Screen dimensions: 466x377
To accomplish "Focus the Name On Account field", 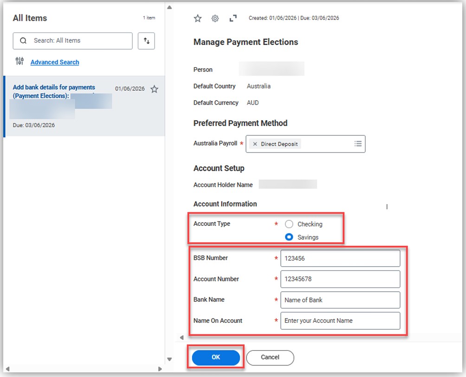I will point(340,320).
